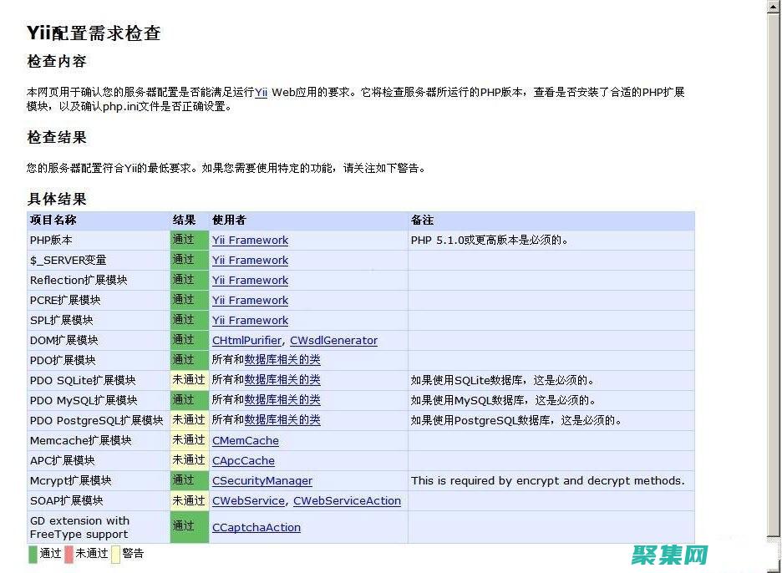This screenshot has width=782, height=573.
Task: Click 数据库相关的类 link for PDO SQLite扩展模块
Action: (281, 380)
